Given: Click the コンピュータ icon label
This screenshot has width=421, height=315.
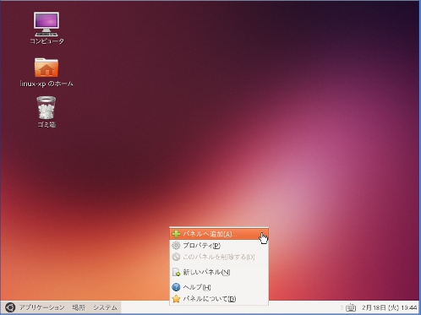Looking at the screenshot, I should click(x=46, y=41).
